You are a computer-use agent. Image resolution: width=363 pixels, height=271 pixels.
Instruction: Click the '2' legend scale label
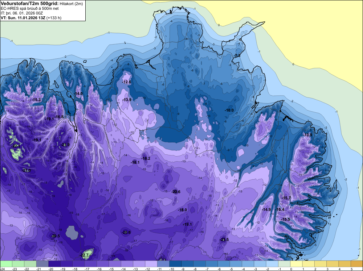point(315,269)
